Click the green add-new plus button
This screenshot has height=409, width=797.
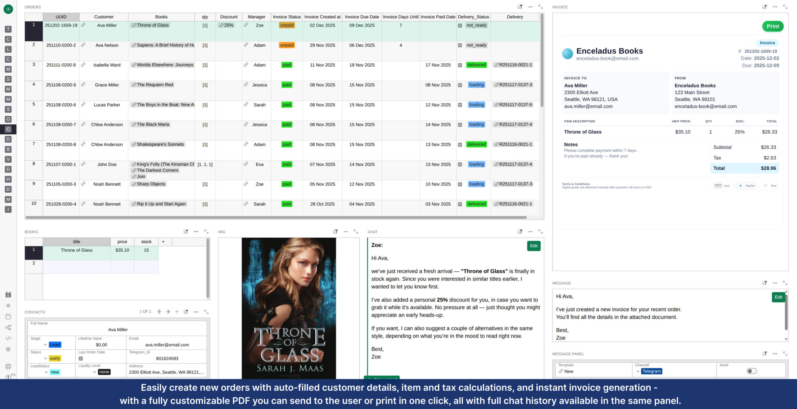8,9
